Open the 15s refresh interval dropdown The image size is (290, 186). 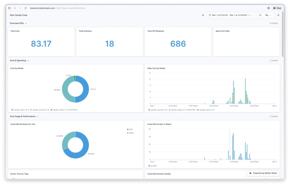(x=268, y=15)
